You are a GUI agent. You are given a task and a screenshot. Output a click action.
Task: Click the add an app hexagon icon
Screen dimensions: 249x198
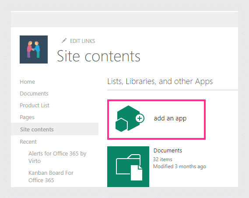pyautogui.click(x=130, y=119)
